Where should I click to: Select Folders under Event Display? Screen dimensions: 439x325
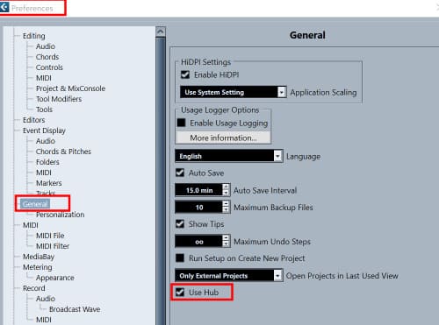(47, 162)
